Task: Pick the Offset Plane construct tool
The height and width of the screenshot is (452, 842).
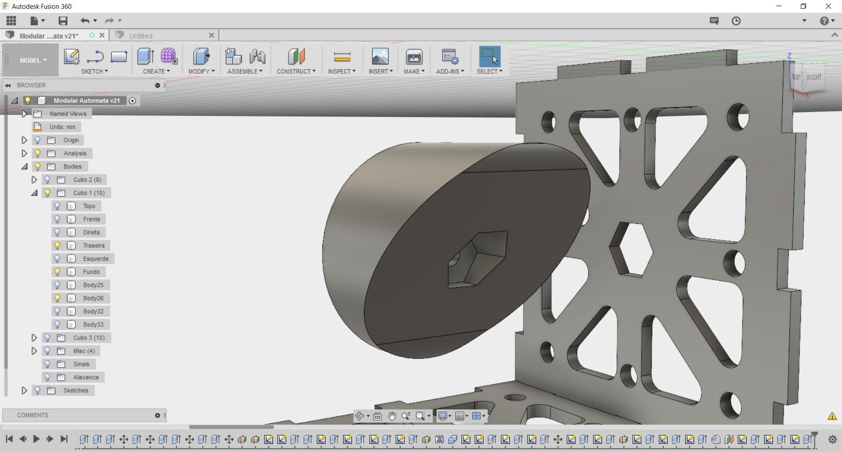Action: pos(296,57)
